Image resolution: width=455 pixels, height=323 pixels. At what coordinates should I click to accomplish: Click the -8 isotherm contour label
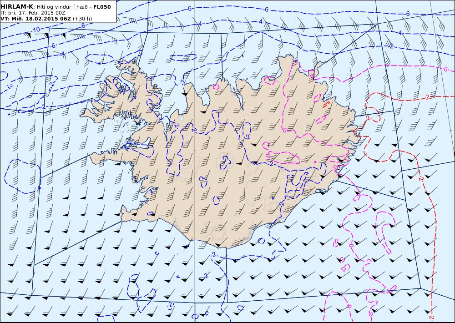pyautogui.click(x=82, y=25)
